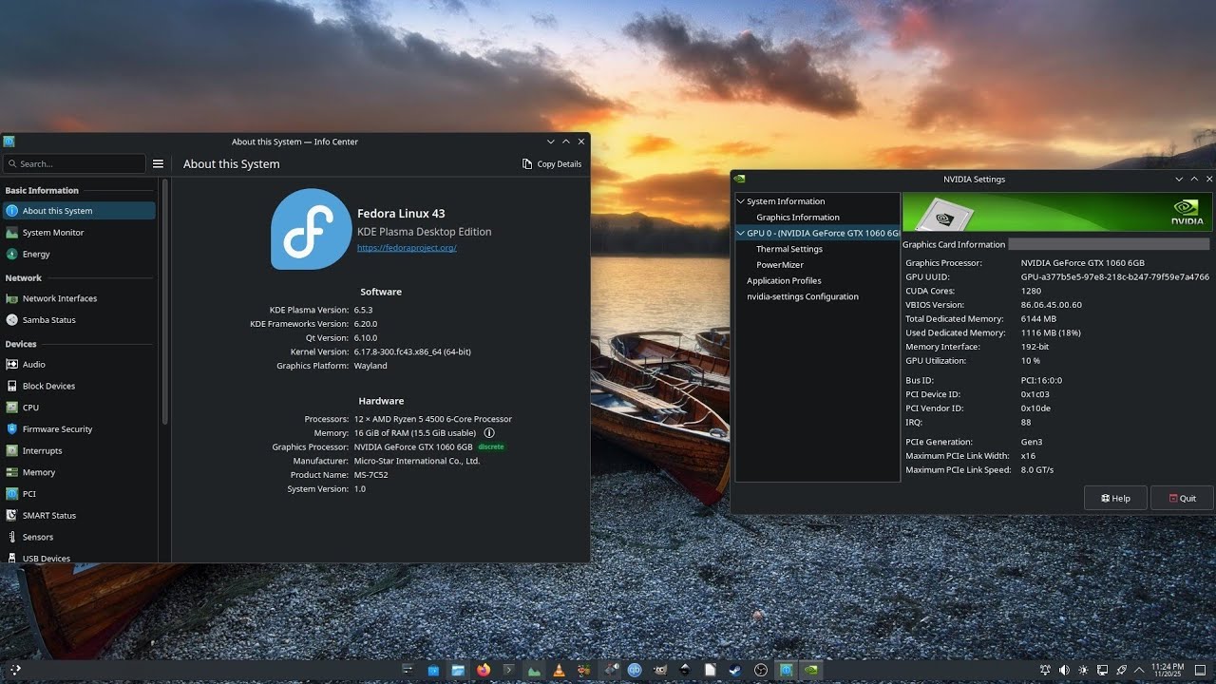Select Samba Status in sidebar
This screenshot has height=684, width=1216.
(80, 320)
